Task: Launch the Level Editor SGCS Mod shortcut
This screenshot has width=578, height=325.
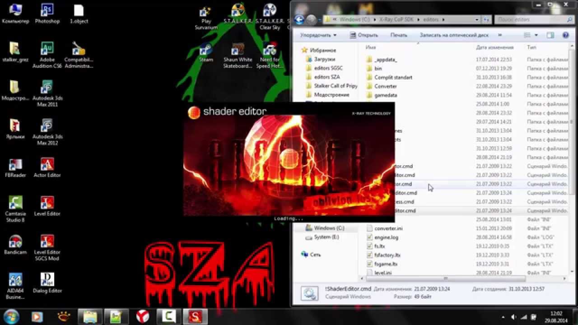Action: (47, 248)
